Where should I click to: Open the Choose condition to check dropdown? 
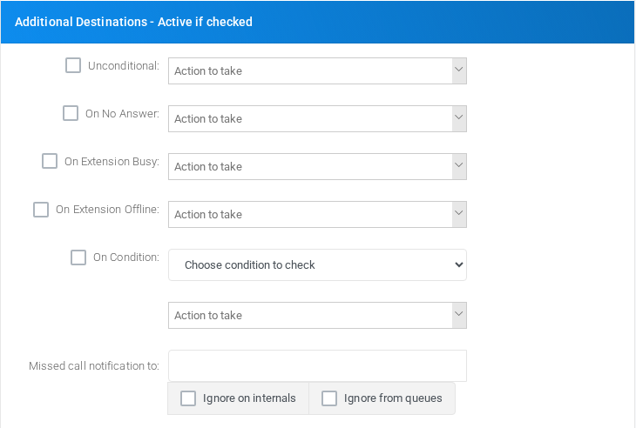pos(317,264)
